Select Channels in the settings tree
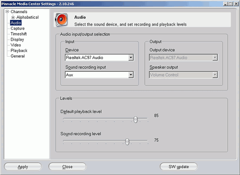Image resolution: width=240 pixels, height=175 pixels. (x=19, y=12)
